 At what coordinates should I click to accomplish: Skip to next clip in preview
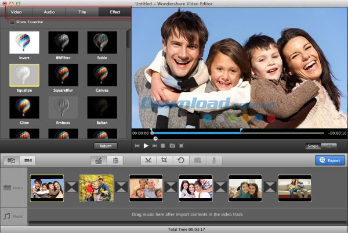[154, 146]
